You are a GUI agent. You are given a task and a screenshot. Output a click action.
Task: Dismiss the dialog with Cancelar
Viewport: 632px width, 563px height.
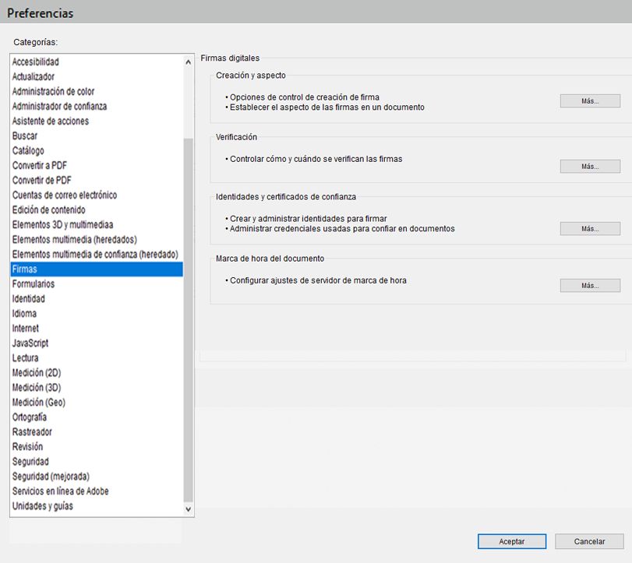click(x=589, y=541)
